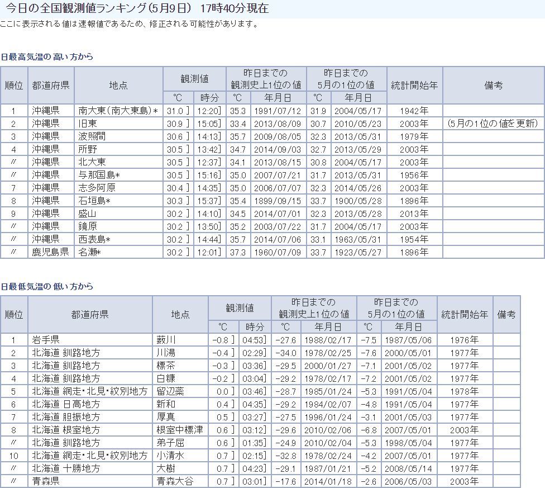
Task: Click the 青森大谷 station name
Action: [175, 481]
